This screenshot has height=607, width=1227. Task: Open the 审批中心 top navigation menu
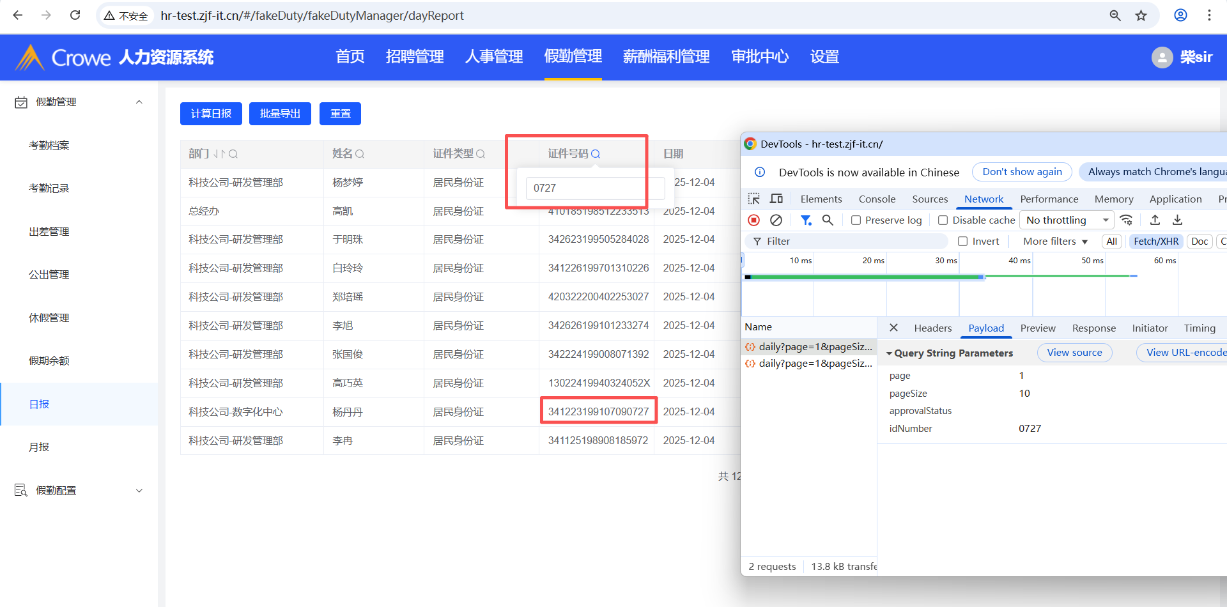coord(760,57)
